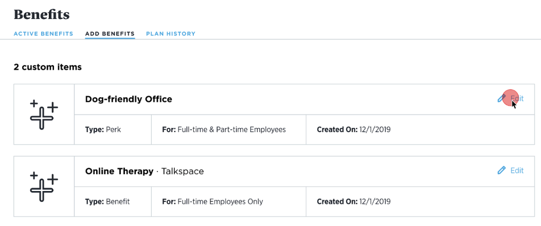541x226 pixels.
Task: Click the Dog-friendly Office title
Action: tap(129, 99)
